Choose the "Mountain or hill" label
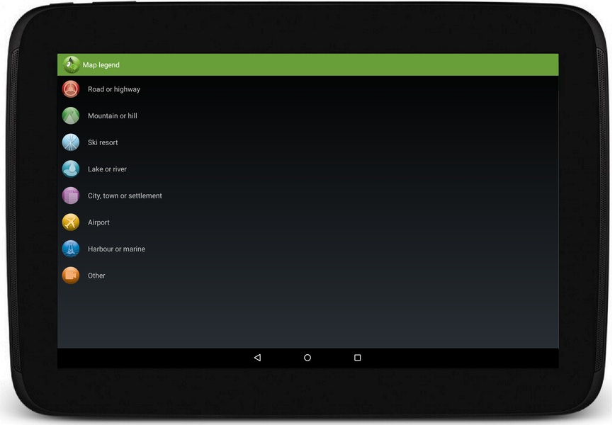Viewport: 615px width, 425px height. (113, 115)
